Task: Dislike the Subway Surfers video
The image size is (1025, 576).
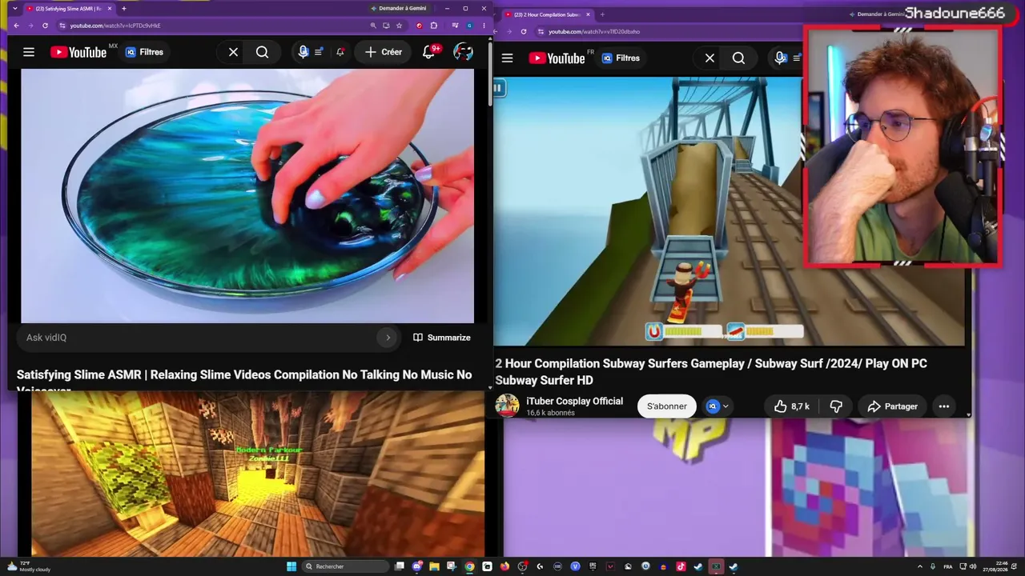Action: coord(836,406)
